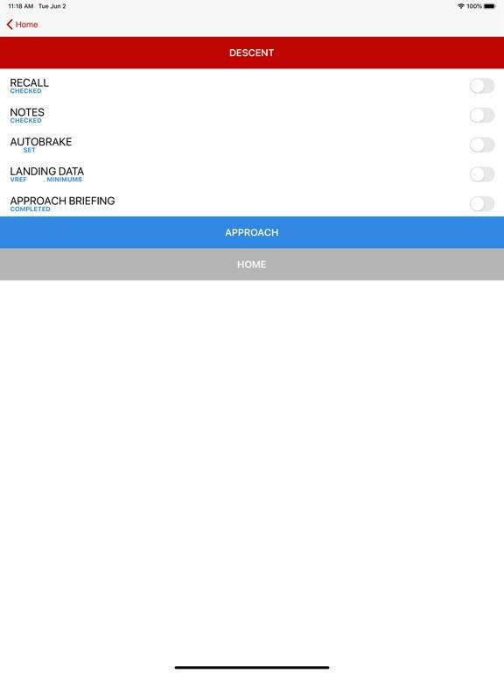Toggle the LANDING DATA switch
This screenshot has height=673, width=504.
click(x=482, y=174)
